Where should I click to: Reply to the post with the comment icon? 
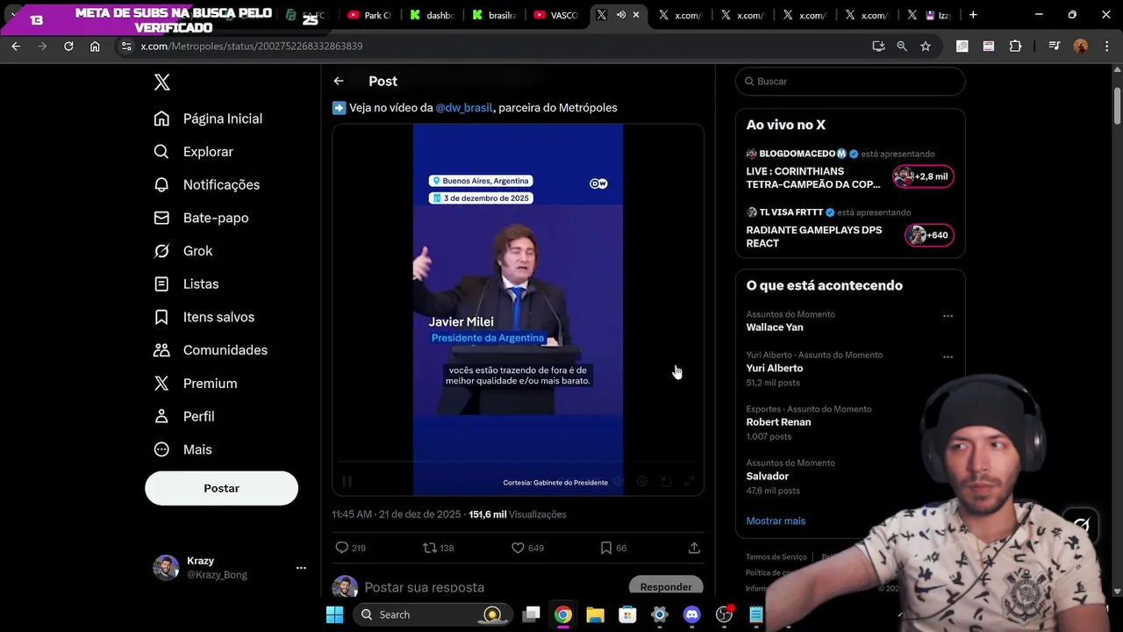[x=342, y=548]
